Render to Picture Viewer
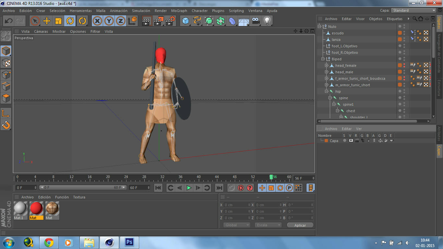The width and height of the screenshot is (443, 249). [x=159, y=21]
